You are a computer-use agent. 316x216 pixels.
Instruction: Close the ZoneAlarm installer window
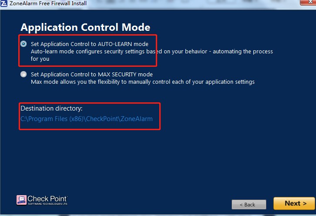point(308,3)
